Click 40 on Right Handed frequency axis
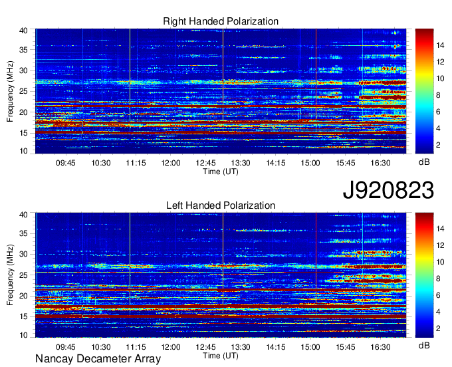 23,31
